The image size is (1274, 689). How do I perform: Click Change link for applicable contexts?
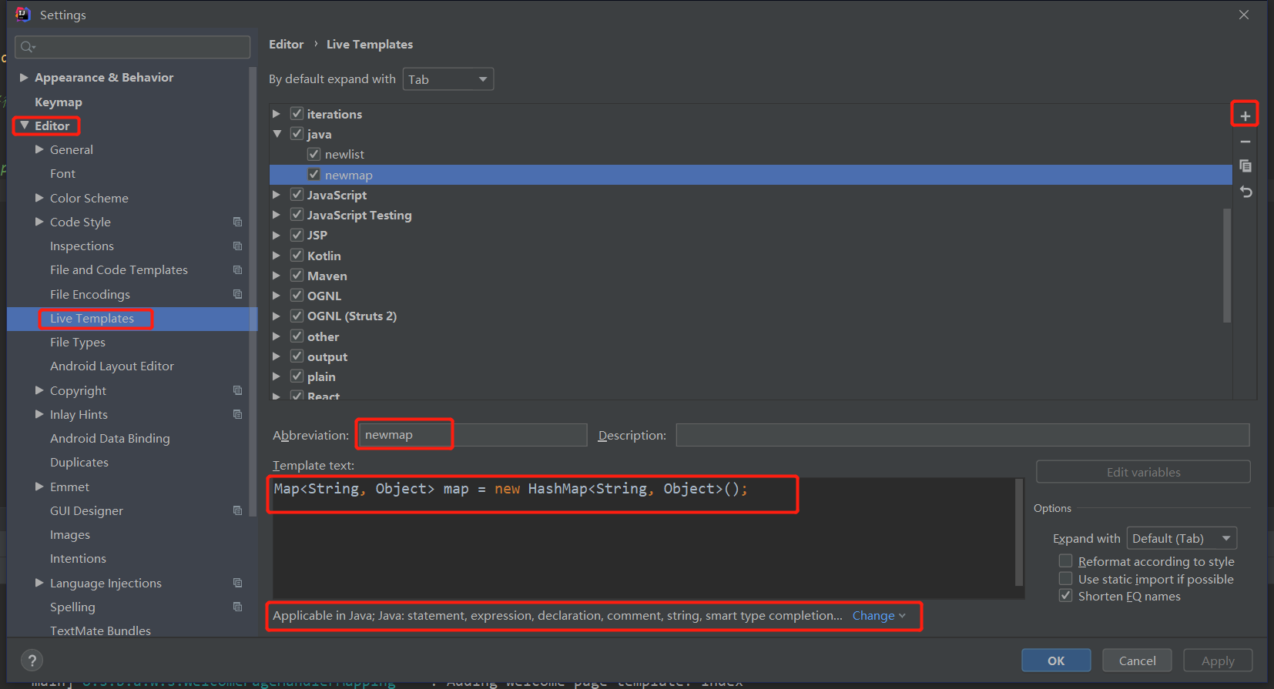click(879, 616)
